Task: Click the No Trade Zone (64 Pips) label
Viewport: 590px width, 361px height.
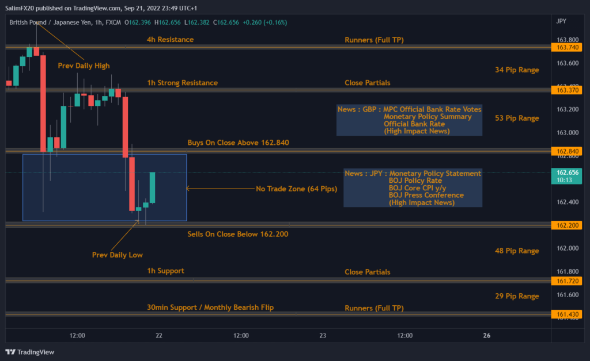Action: click(296, 189)
